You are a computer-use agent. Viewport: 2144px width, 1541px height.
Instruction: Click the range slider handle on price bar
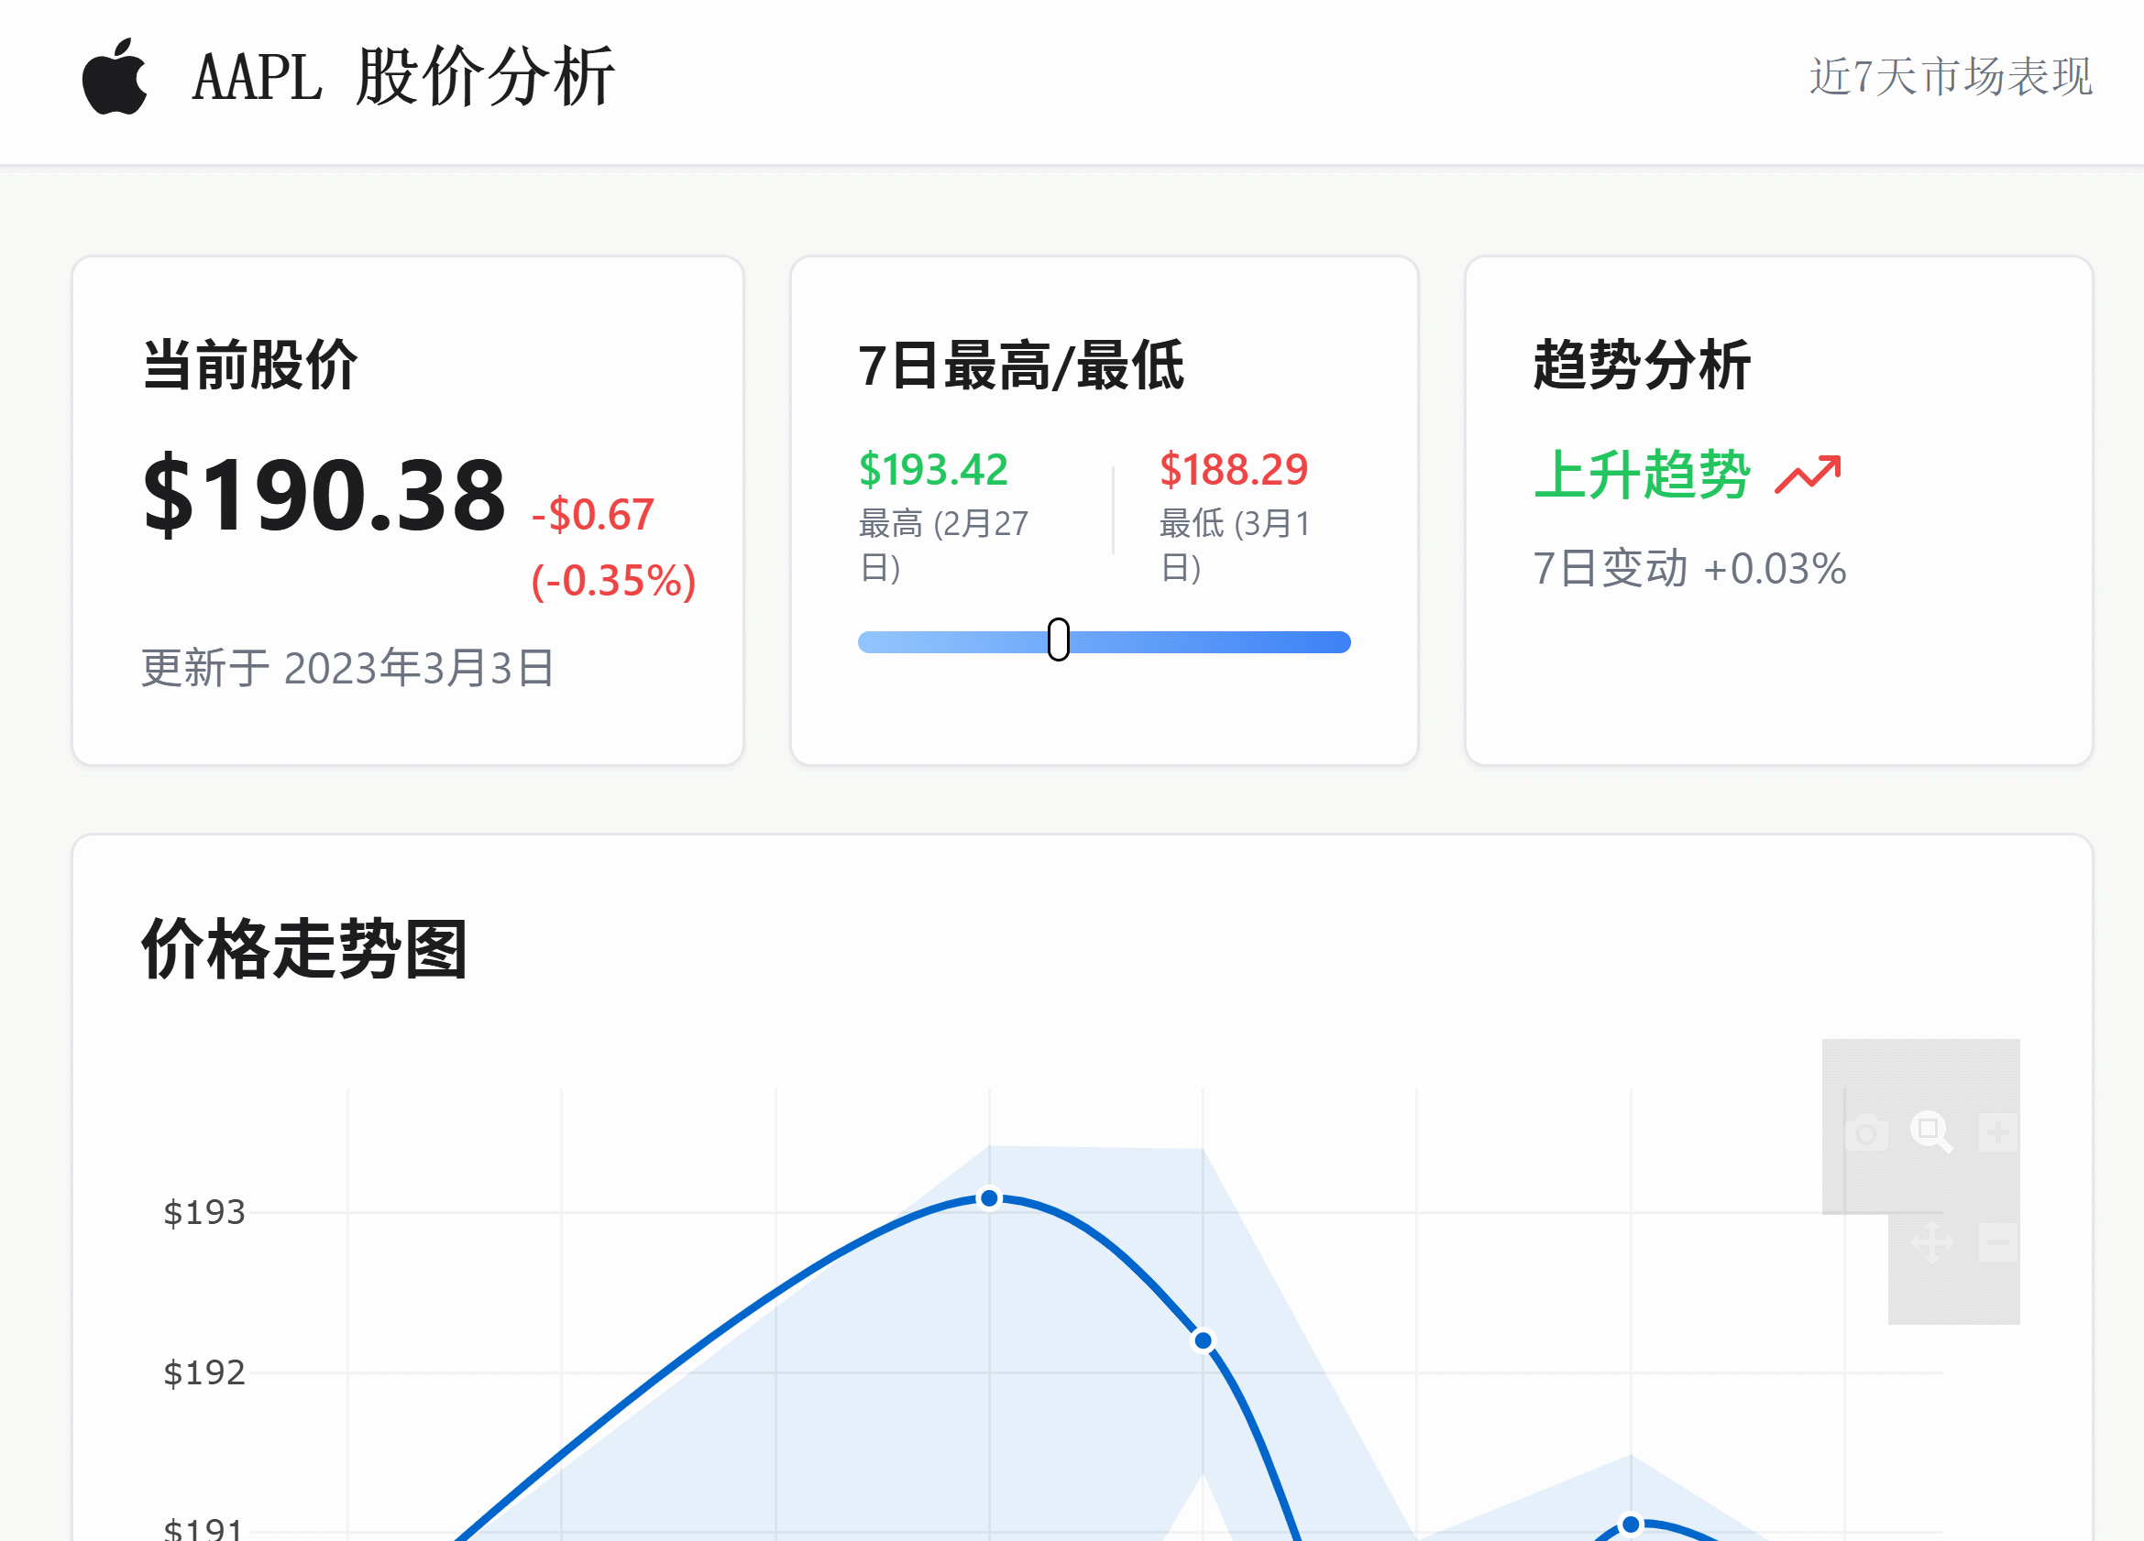click(1059, 639)
